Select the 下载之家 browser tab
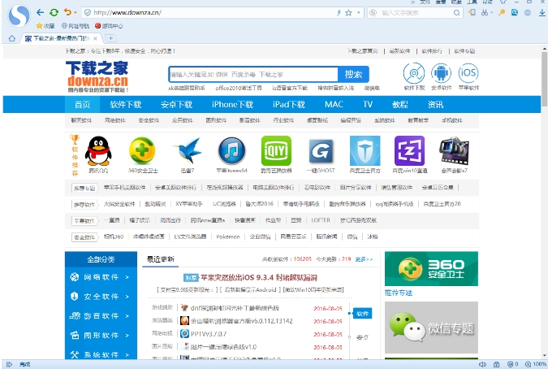 [x=61, y=38]
